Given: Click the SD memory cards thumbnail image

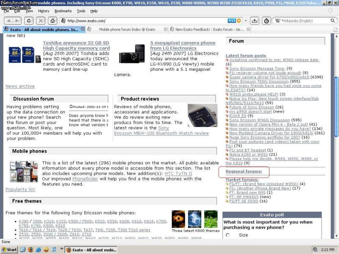Looking at the screenshot, I should click(x=25, y=55).
